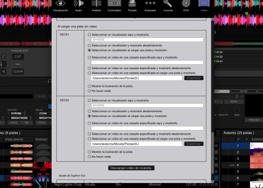Click headphone cue icon on deck
The height and width of the screenshot is (188, 263).
click(x=49, y=82)
